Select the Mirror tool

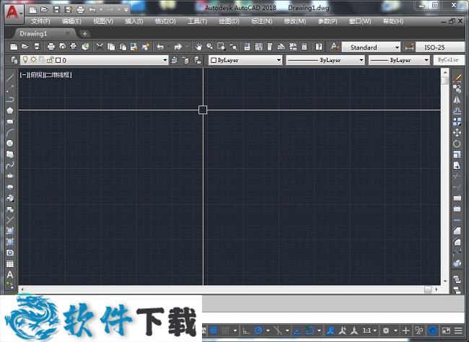click(457, 100)
